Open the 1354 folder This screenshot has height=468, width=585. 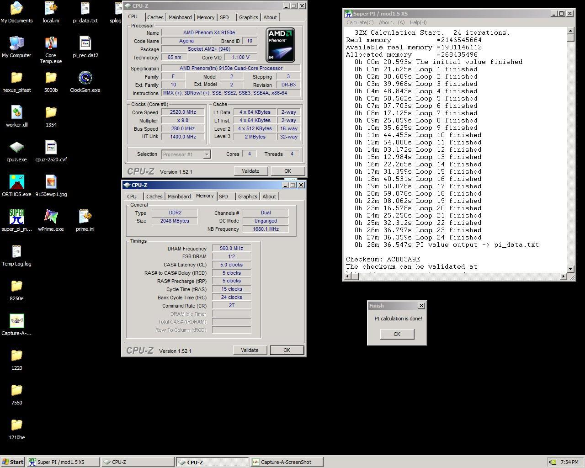(51, 117)
